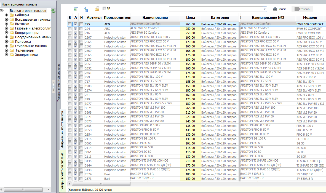Click model cell TI SHAPE 100 HQB
The image size is (326, 193).
pos(310,161)
